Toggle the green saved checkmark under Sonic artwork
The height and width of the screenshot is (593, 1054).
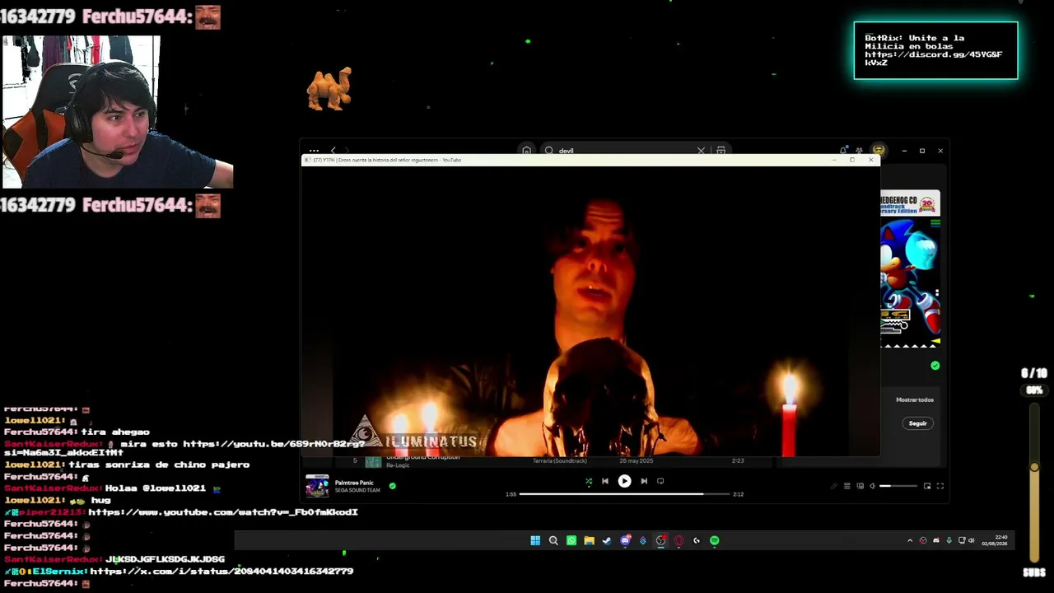tap(935, 366)
